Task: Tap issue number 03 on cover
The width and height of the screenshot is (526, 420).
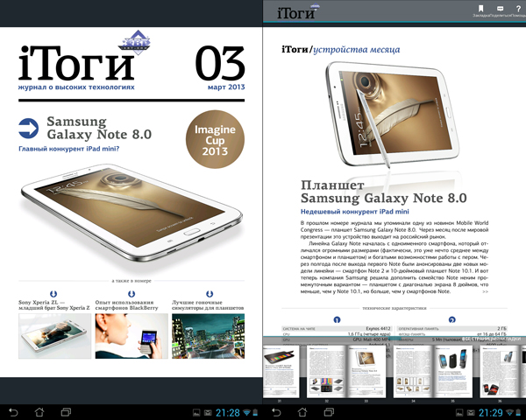Action: point(220,63)
